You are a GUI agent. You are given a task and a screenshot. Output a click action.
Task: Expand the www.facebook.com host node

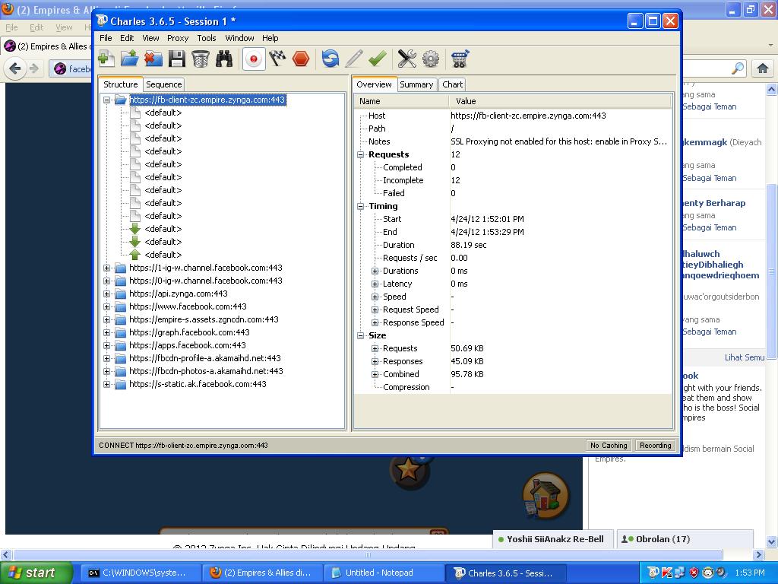tap(106, 306)
